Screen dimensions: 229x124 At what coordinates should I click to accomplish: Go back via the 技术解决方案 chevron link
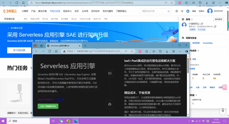click(x=8, y=28)
